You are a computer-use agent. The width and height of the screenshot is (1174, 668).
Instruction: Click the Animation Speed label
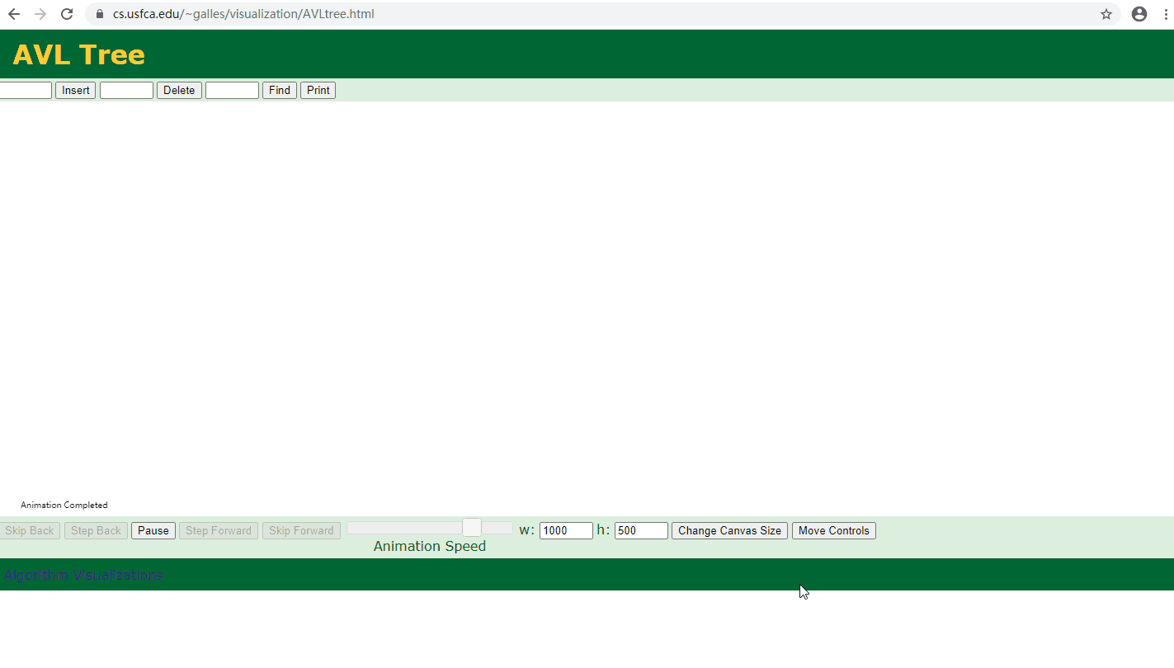click(430, 546)
